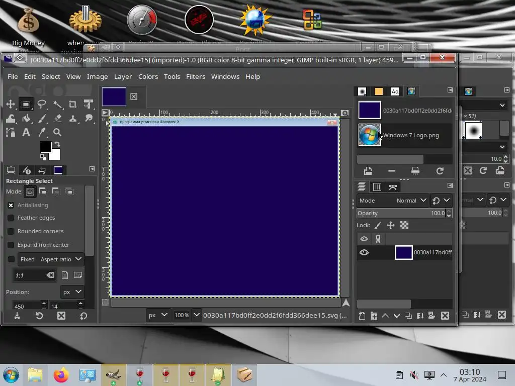Open the status bar px unit dropdown
The width and height of the screenshot is (515, 386).
[158, 315]
